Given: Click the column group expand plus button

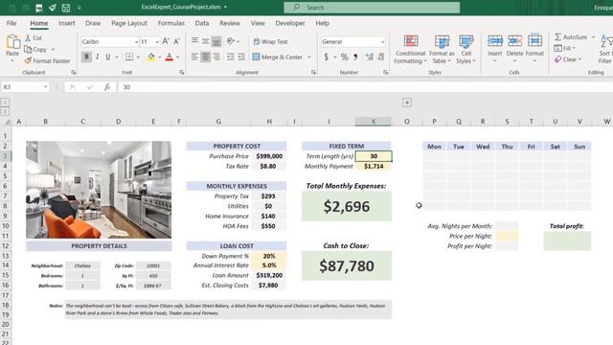Looking at the screenshot, I should pos(406,103).
